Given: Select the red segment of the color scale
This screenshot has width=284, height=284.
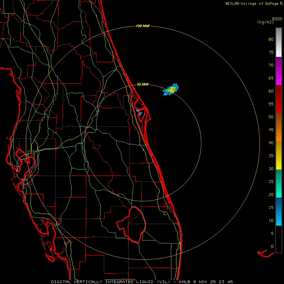Looking at the screenshot, I should pos(279,99).
